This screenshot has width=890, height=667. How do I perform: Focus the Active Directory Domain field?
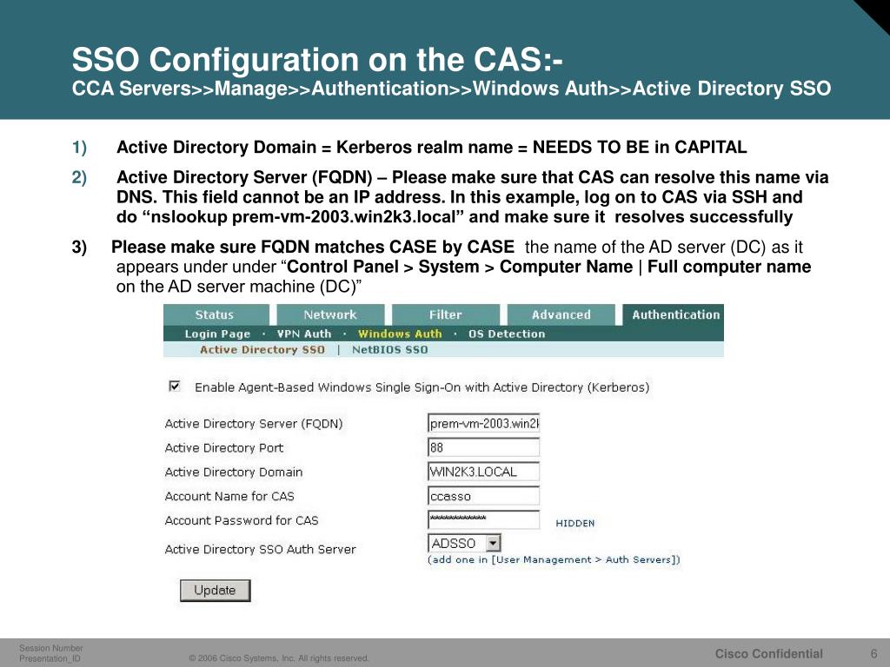pos(483,472)
